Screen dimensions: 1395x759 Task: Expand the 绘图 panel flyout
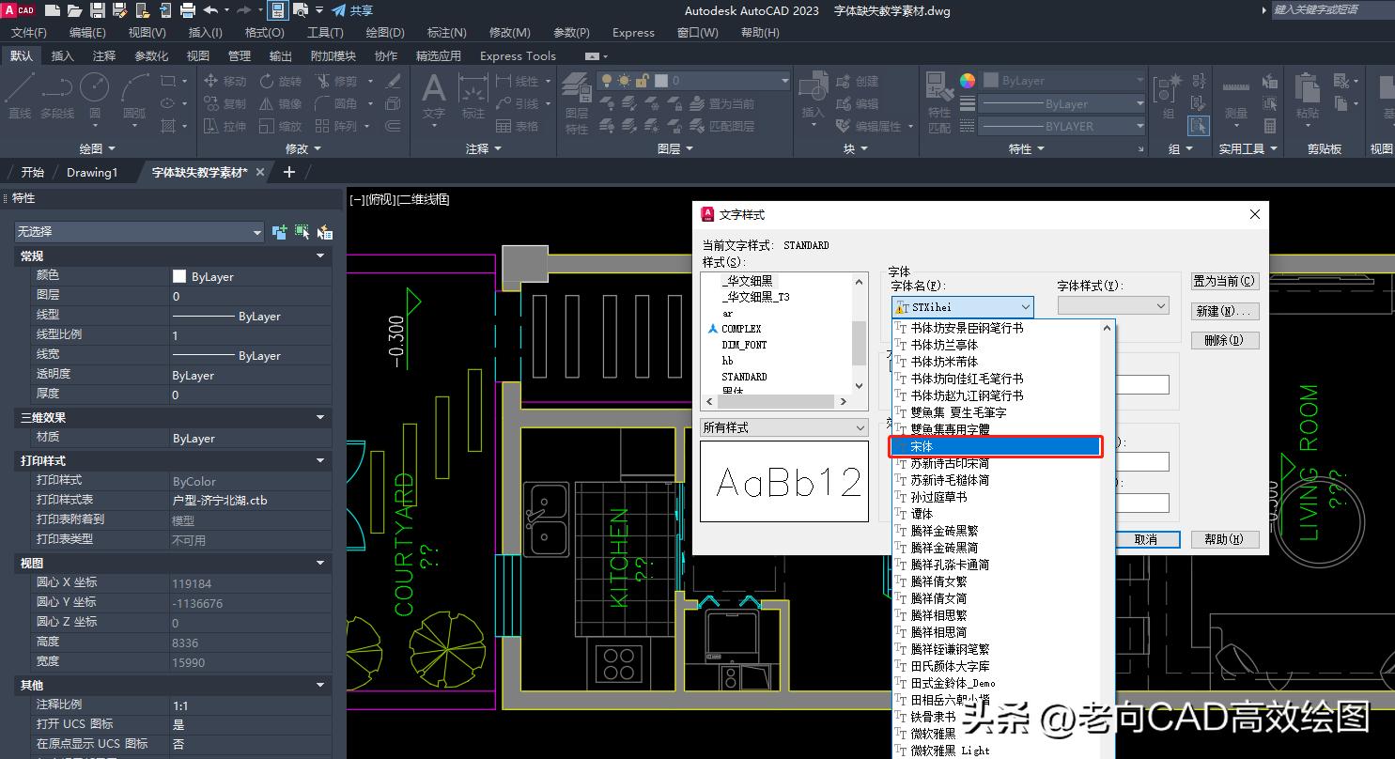coord(112,148)
